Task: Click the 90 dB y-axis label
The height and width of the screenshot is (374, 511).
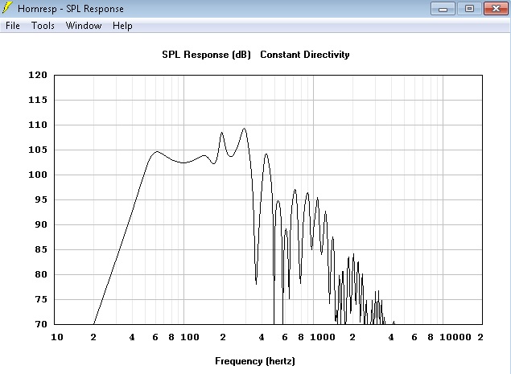Action: 41,224
